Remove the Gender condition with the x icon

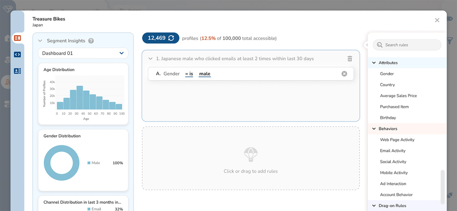coord(344,74)
